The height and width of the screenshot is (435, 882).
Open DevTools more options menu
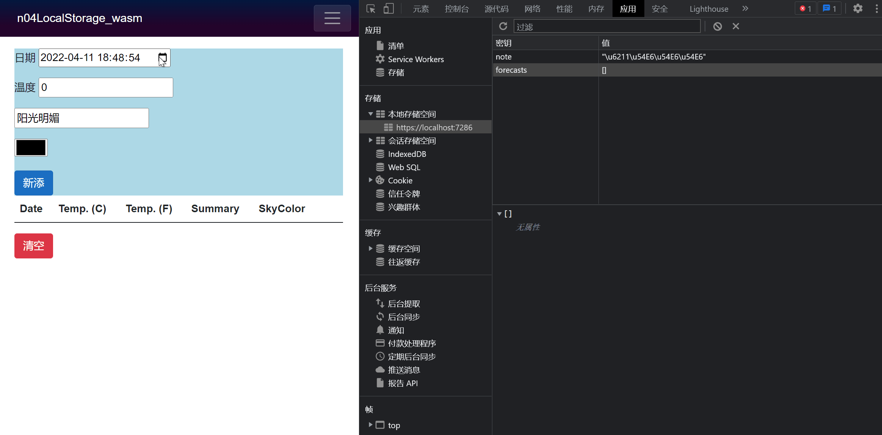point(876,9)
